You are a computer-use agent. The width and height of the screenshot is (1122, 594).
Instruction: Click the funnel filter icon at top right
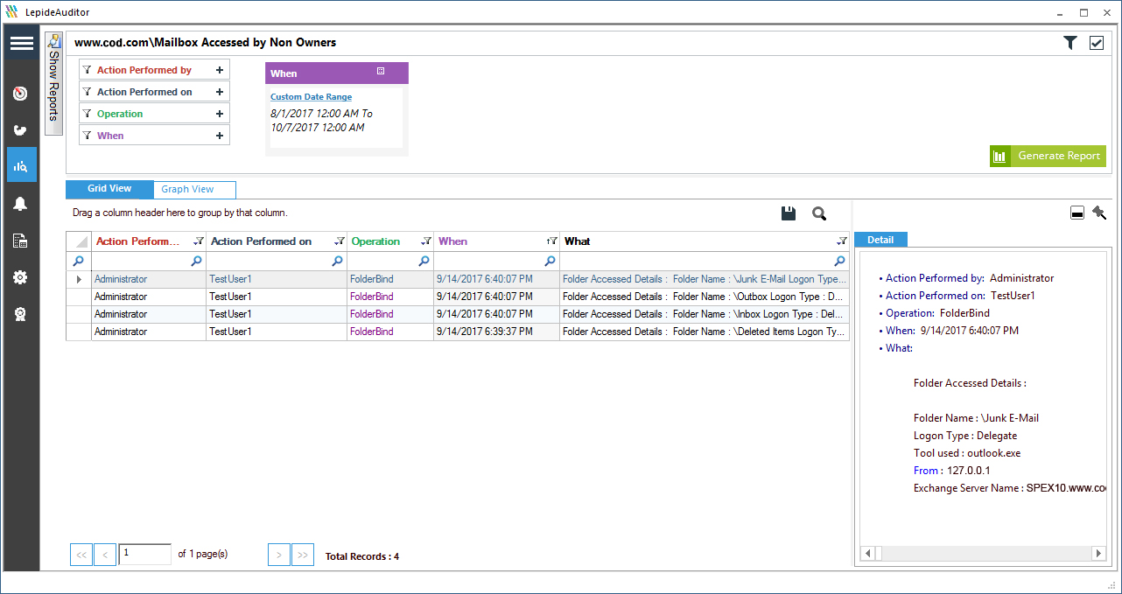[1070, 43]
